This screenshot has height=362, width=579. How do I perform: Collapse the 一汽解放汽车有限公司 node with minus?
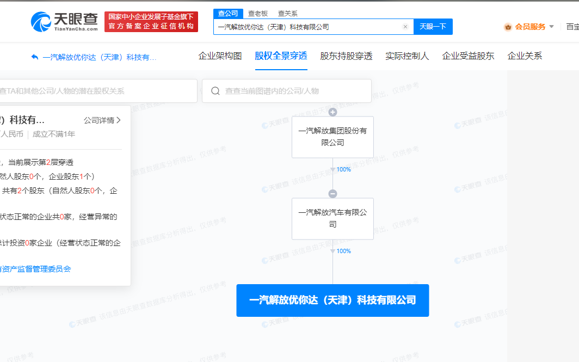tap(332, 194)
